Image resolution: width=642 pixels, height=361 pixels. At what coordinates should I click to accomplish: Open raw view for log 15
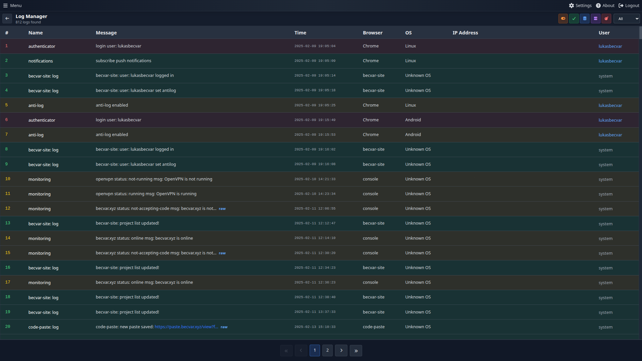point(222,253)
